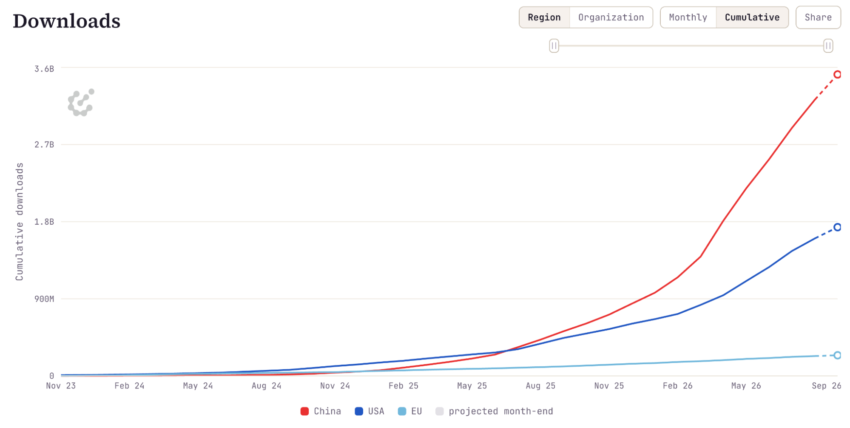Click China's red projected endpoint marker
This screenshot has height=428, width=850.
tap(837, 74)
